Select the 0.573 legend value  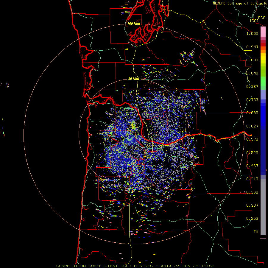pyautogui.click(x=252, y=139)
